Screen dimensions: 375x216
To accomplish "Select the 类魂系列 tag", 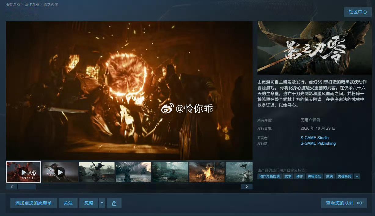I will (344, 177).
